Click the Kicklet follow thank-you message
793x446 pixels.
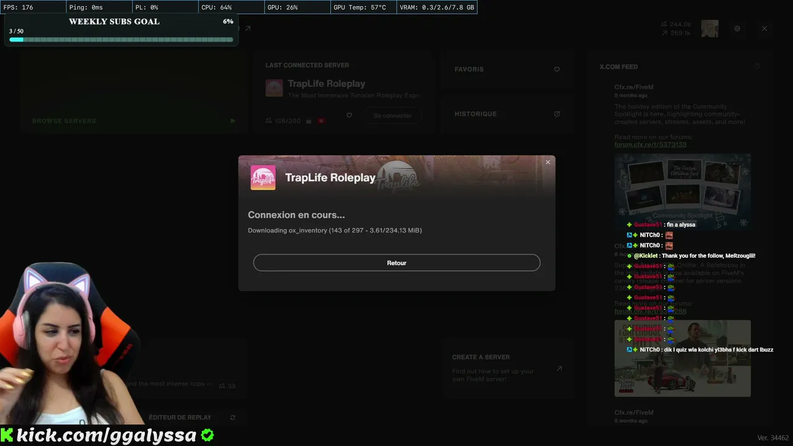click(x=691, y=256)
